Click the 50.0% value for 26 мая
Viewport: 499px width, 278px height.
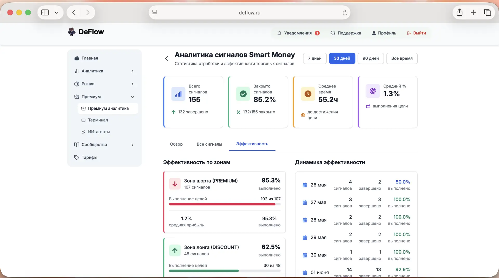pyautogui.click(x=403, y=182)
